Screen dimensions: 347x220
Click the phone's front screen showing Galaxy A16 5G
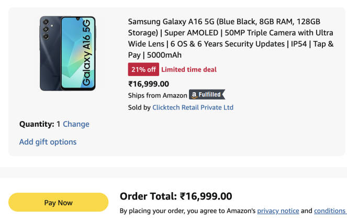coord(79,53)
